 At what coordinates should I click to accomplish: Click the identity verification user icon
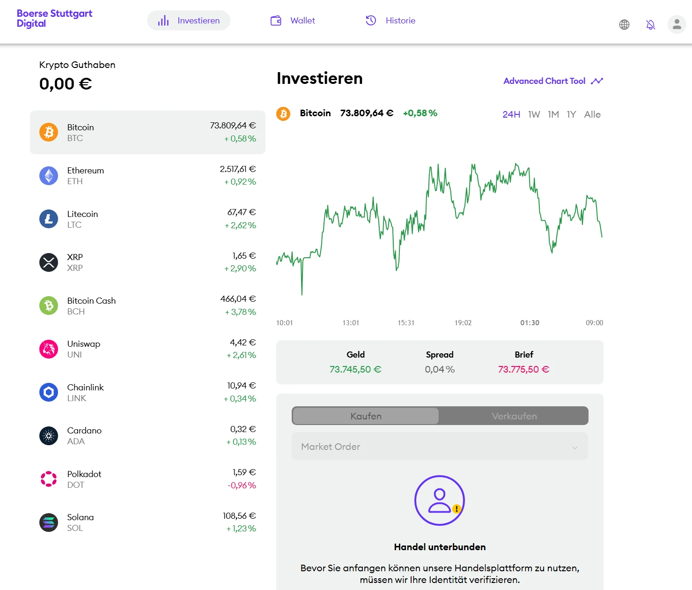[x=440, y=500]
